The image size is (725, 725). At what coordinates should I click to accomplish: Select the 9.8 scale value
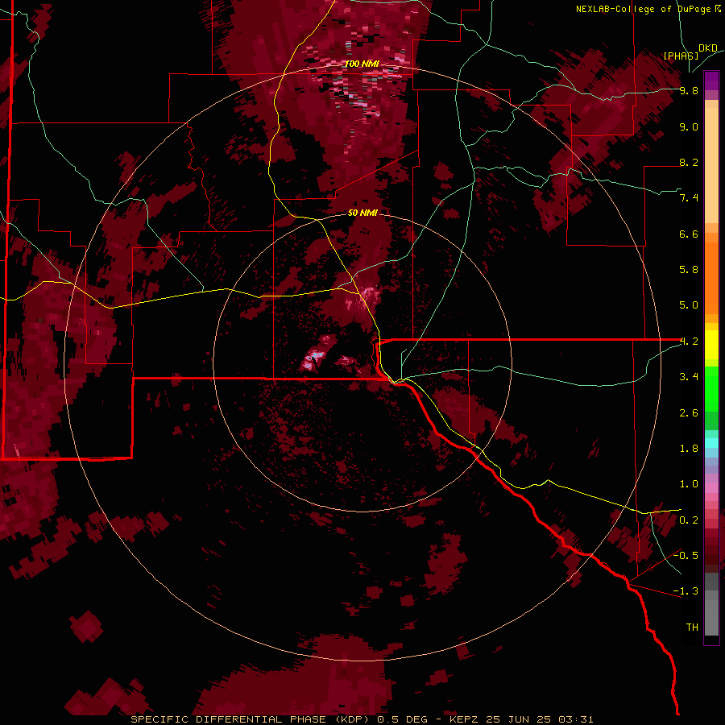point(689,90)
